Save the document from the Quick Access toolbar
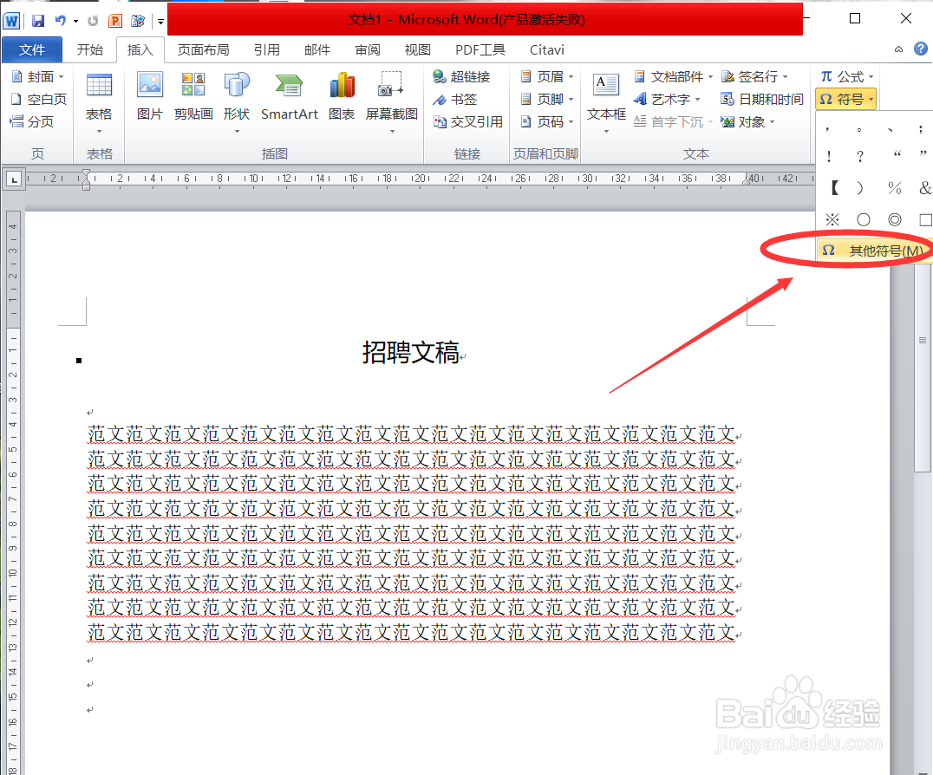The height and width of the screenshot is (775, 933). (37, 20)
